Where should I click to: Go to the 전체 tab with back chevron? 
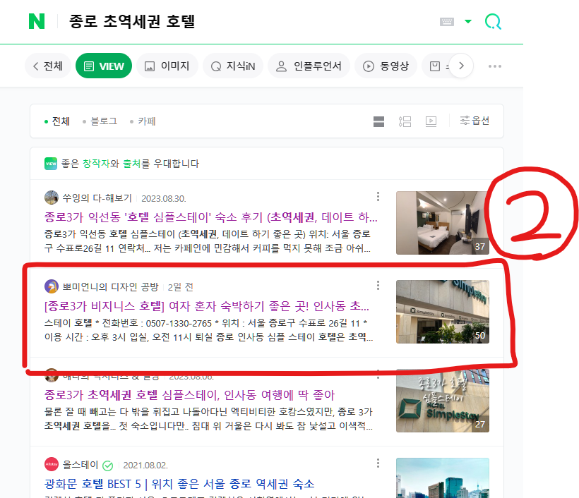48,66
